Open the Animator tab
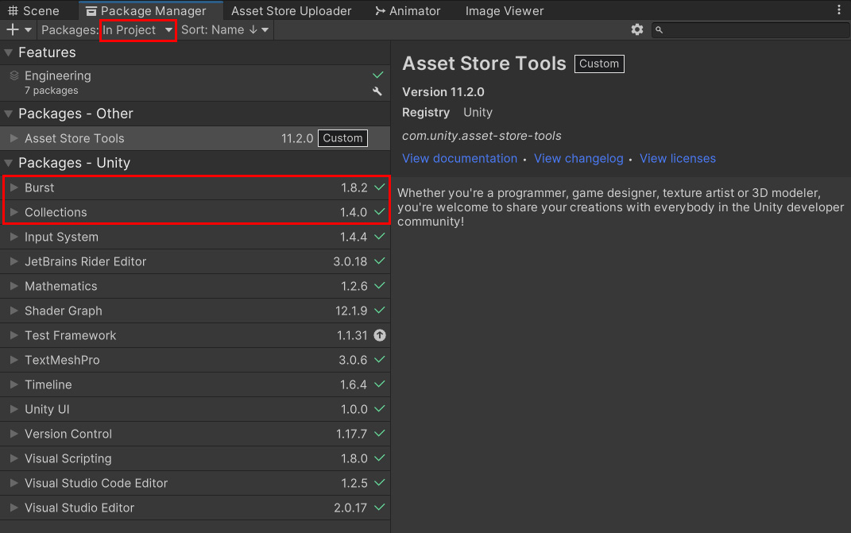The height and width of the screenshot is (533, 851). pos(408,11)
